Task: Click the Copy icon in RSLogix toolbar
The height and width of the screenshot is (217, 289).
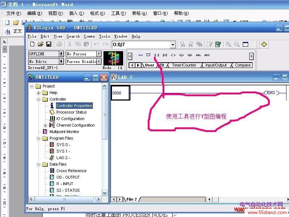Action: click(78, 44)
